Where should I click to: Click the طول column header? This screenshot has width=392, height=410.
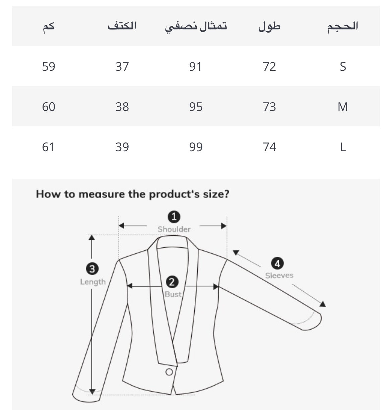point(269,26)
